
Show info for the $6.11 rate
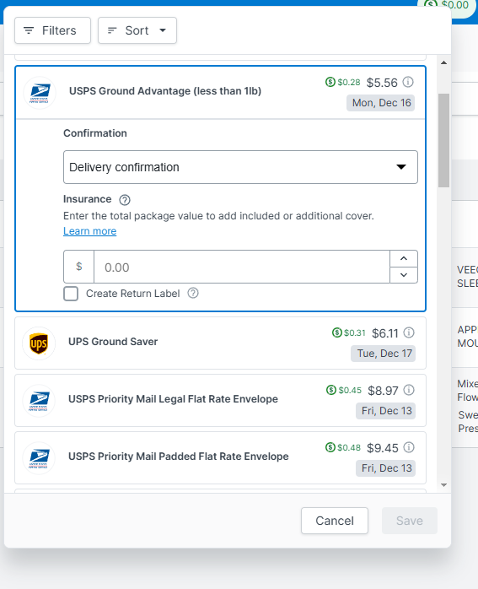pyautogui.click(x=409, y=332)
